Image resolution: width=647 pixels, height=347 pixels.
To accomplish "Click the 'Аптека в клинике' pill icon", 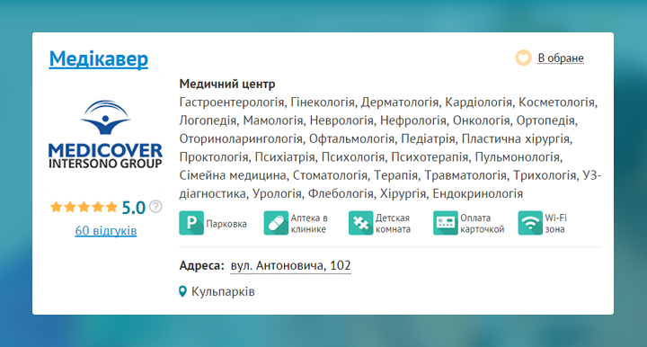I will 276,223.
